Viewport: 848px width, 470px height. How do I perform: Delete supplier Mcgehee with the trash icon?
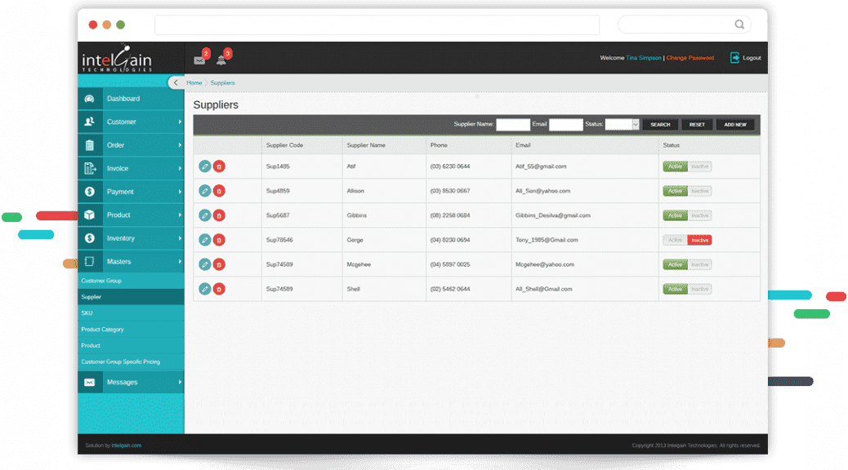pos(219,264)
